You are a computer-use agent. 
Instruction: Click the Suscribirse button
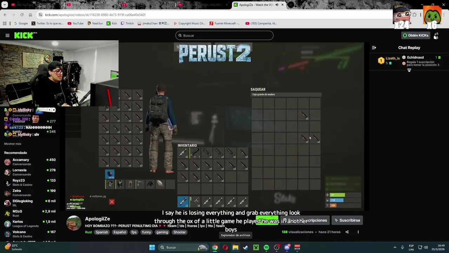[x=347, y=220]
